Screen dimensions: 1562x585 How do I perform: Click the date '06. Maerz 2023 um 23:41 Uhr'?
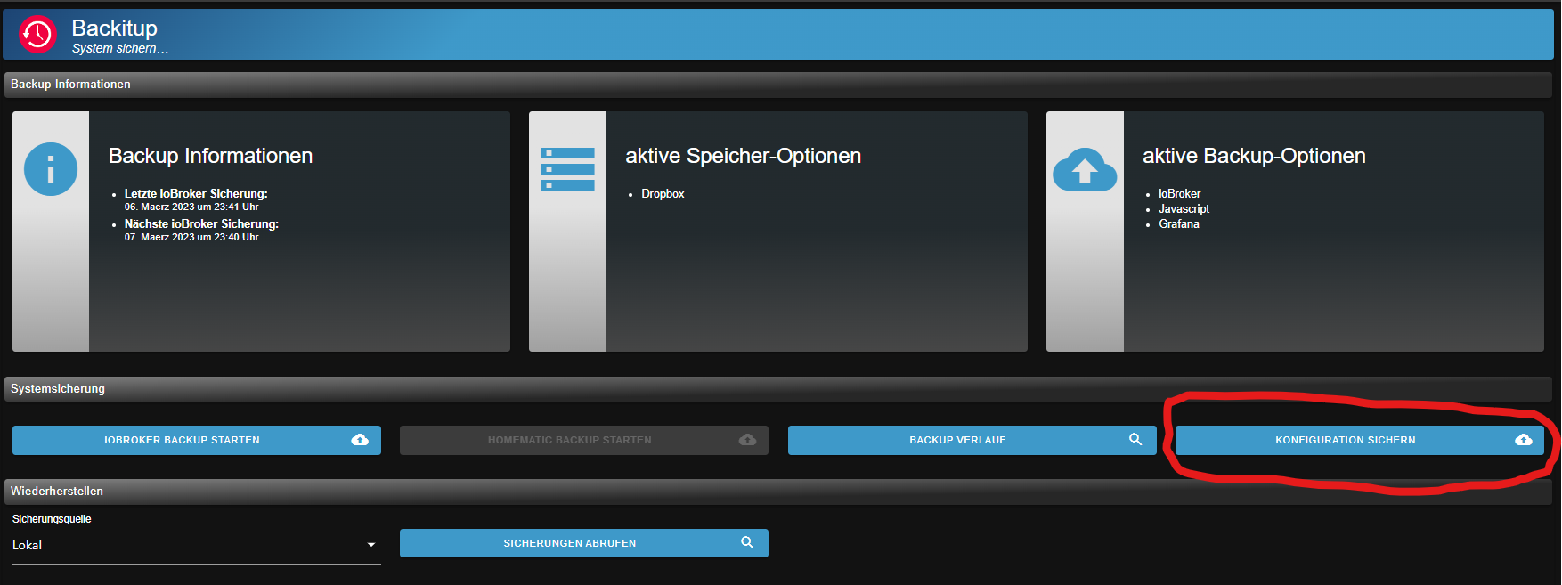point(191,207)
